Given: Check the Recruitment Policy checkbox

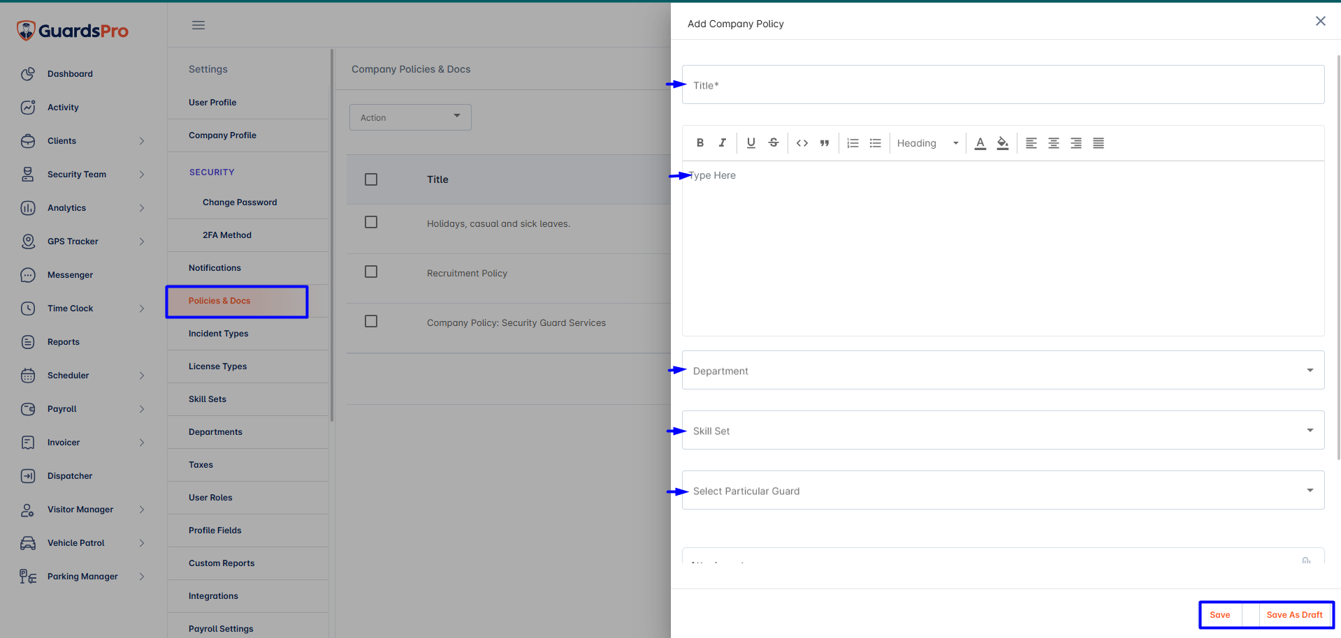Looking at the screenshot, I should click(x=371, y=272).
